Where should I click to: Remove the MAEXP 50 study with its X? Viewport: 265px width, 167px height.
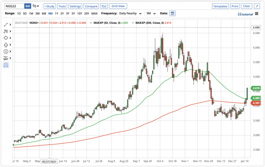tap(91, 23)
